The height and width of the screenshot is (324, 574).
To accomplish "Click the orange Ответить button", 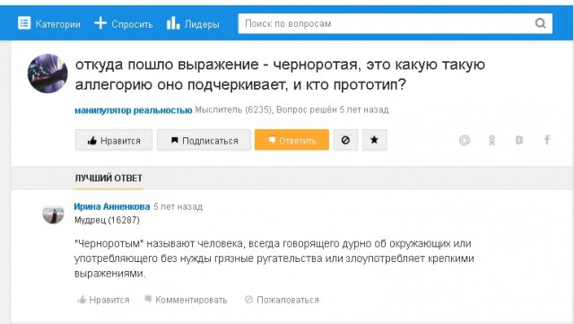I will point(291,140).
